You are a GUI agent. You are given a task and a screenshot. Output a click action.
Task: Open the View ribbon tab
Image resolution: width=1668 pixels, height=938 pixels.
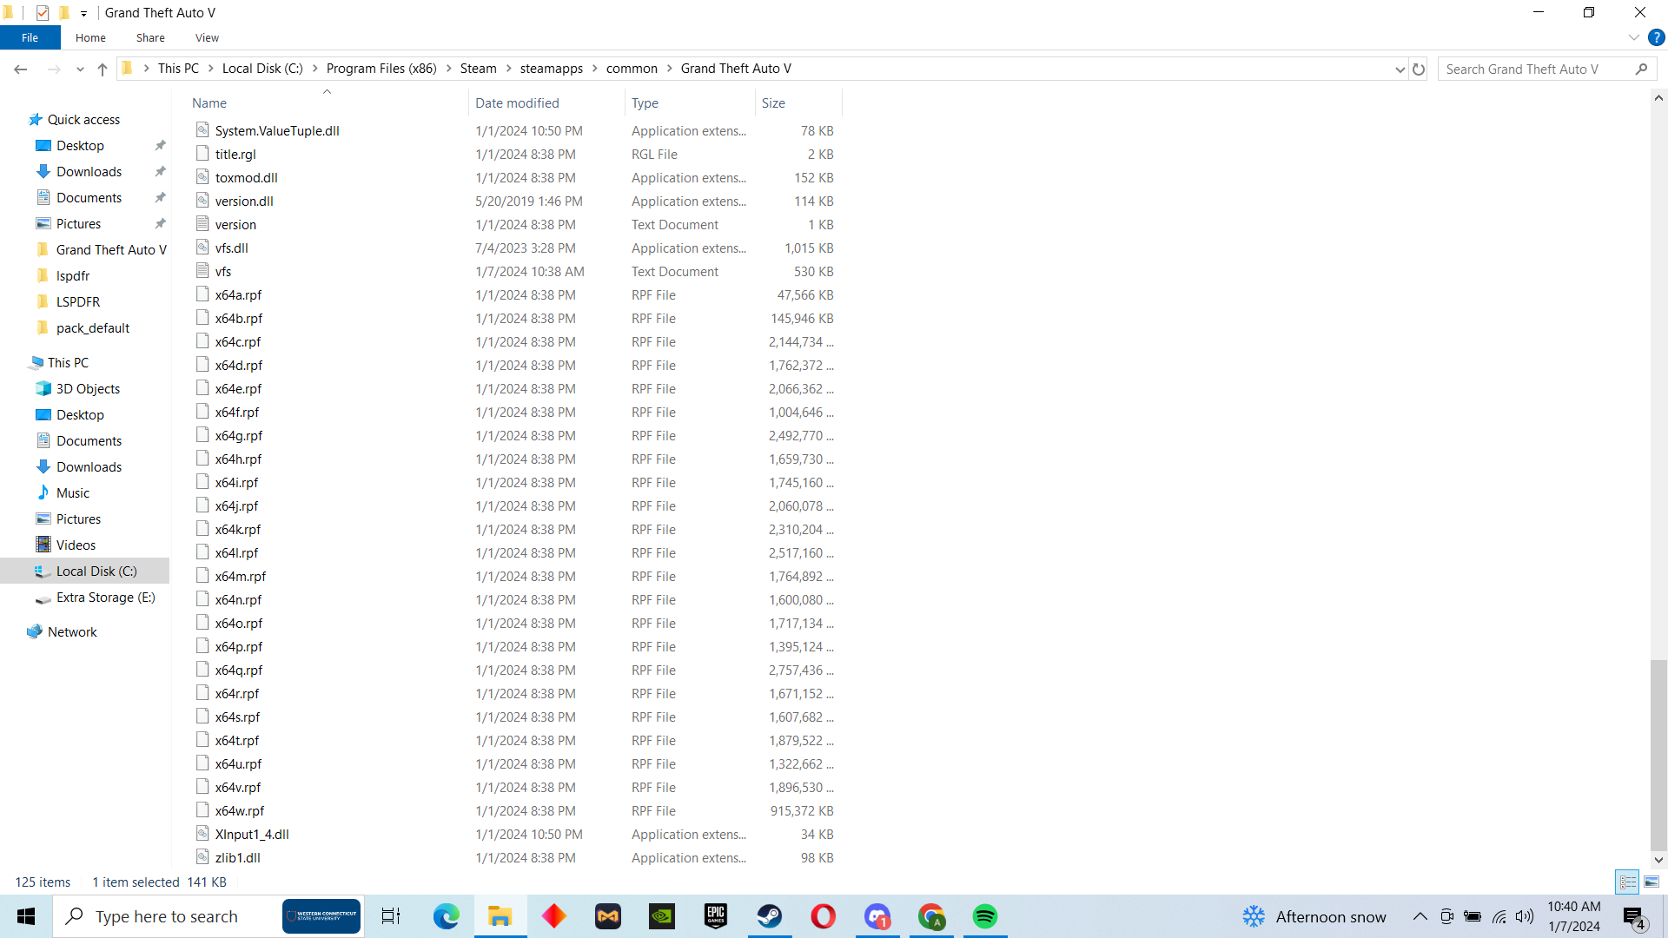207,37
